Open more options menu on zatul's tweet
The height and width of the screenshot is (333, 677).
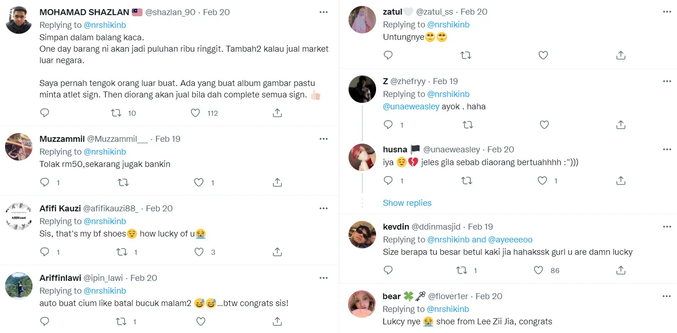click(666, 12)
